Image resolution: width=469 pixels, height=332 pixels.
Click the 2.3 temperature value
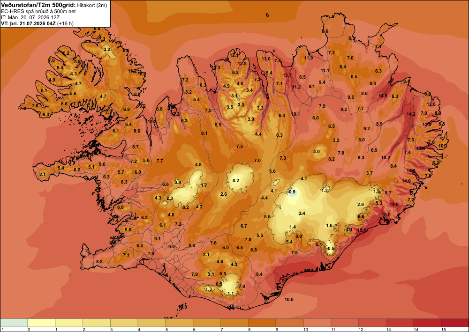pos(170,199)
